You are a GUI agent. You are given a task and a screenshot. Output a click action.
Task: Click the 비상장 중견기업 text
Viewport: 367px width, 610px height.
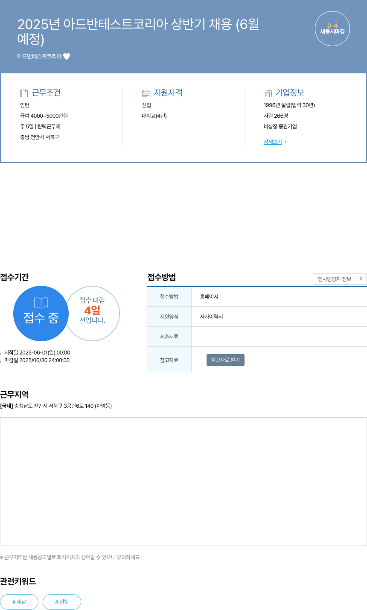tap(280, 127)
